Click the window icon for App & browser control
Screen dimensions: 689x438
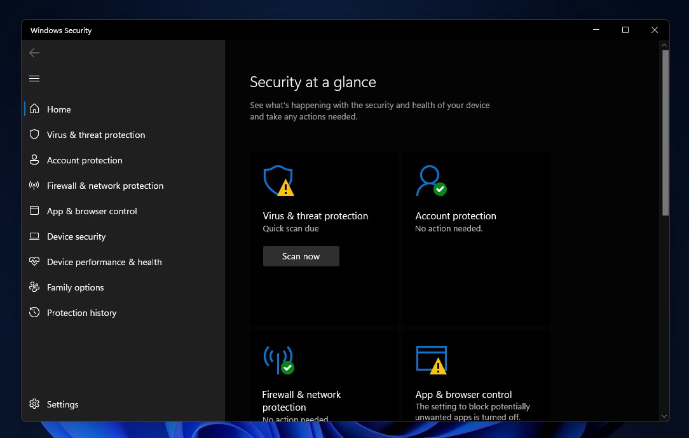(34, 211)
